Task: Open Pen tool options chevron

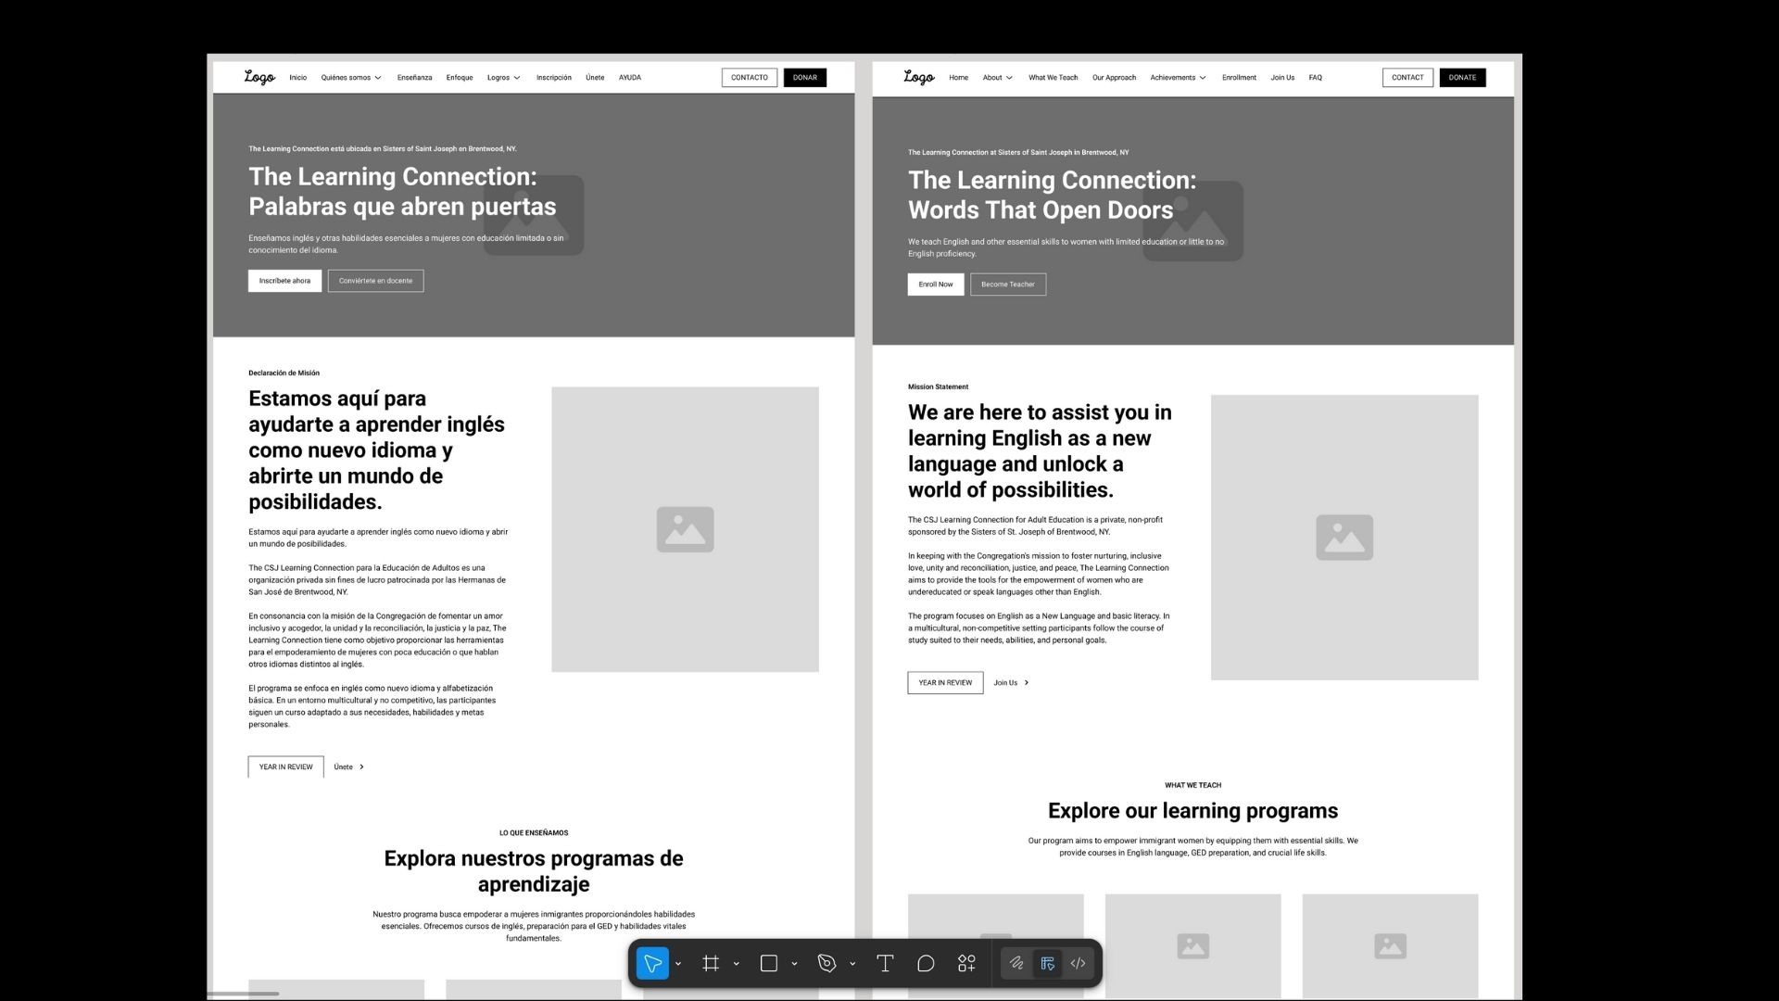Action: point(852,964)
